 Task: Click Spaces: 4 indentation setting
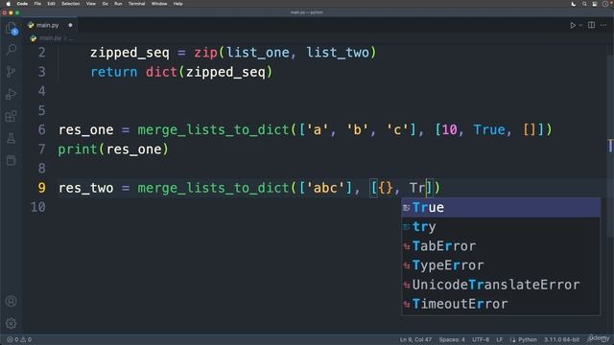[x=452, y=339]
